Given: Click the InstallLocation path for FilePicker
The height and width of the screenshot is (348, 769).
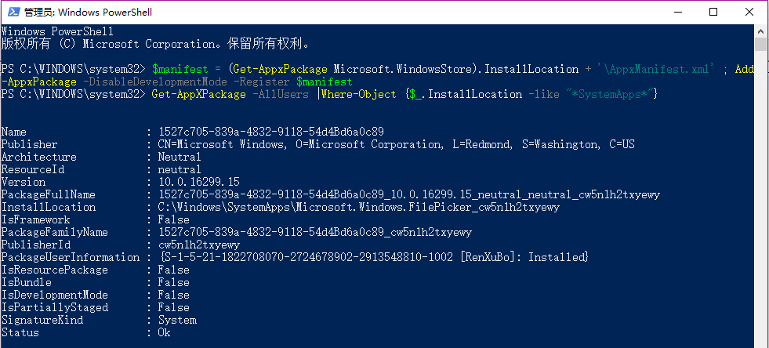Looking at the screenshot, I should 358,208.
